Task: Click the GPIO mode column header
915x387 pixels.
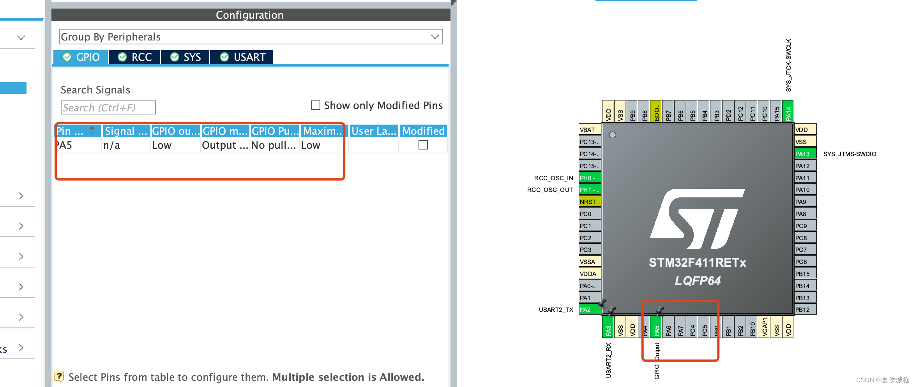Action: [225, 131]
